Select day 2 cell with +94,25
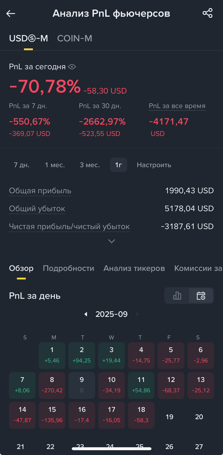The image size is (223, 455). [82, 356]
